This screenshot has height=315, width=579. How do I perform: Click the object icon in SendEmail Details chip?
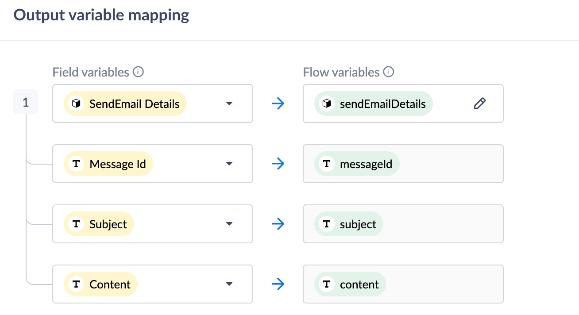point(76,104)
